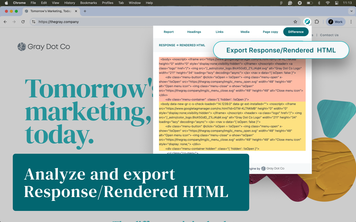Open the tab search chevron at tab strip right
The height and width of the screenshot is (222, 356).
click(x=351, y=11)
